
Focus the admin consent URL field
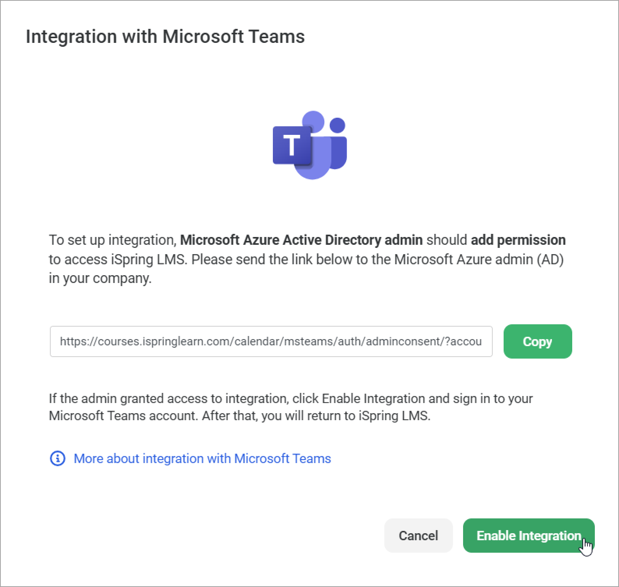click(271, 341)
